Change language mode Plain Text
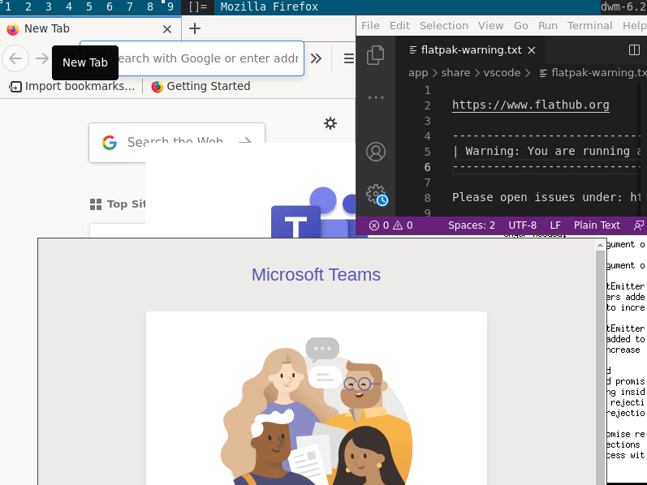 tap(597, 225)
